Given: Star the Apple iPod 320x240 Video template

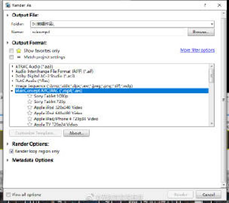Looking at the screenshot, I should [x=30, y=108].
